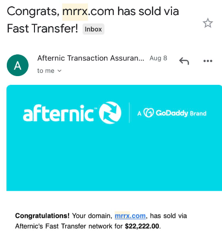Click the green 'A' sender avatar

[x=17, y=65]
